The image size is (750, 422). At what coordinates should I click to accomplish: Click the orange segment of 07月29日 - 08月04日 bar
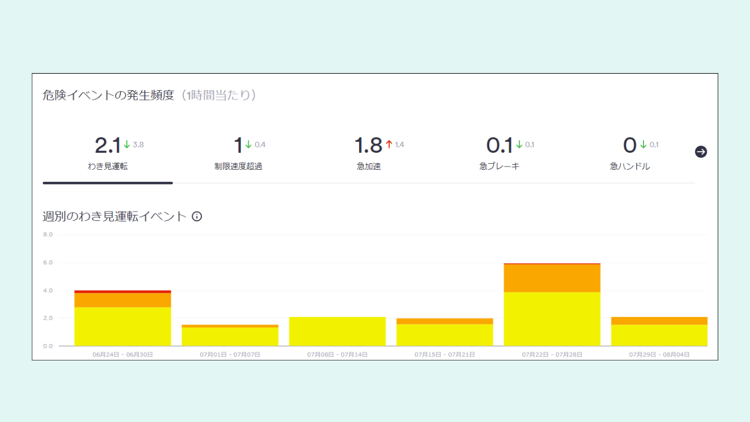(659, 321)
